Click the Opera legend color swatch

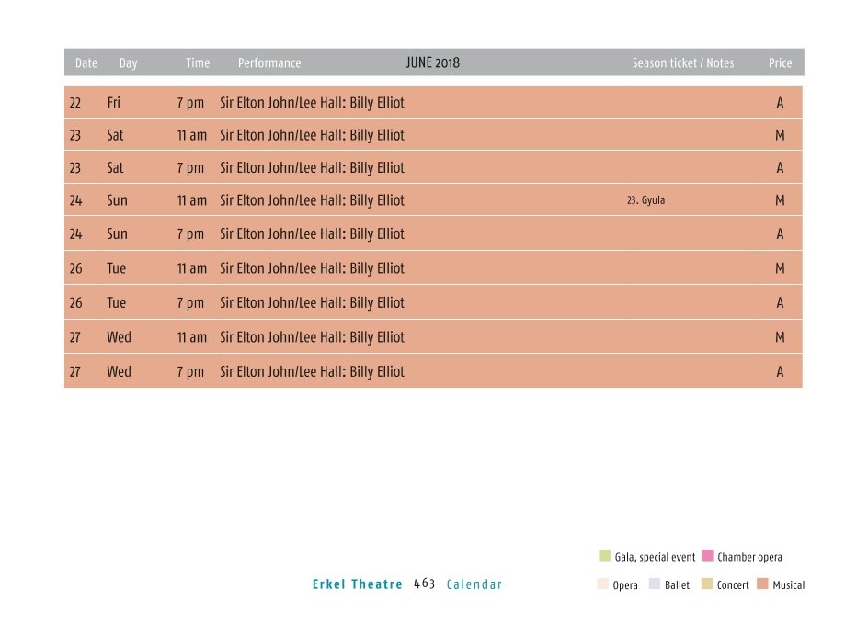pos(603,584)
